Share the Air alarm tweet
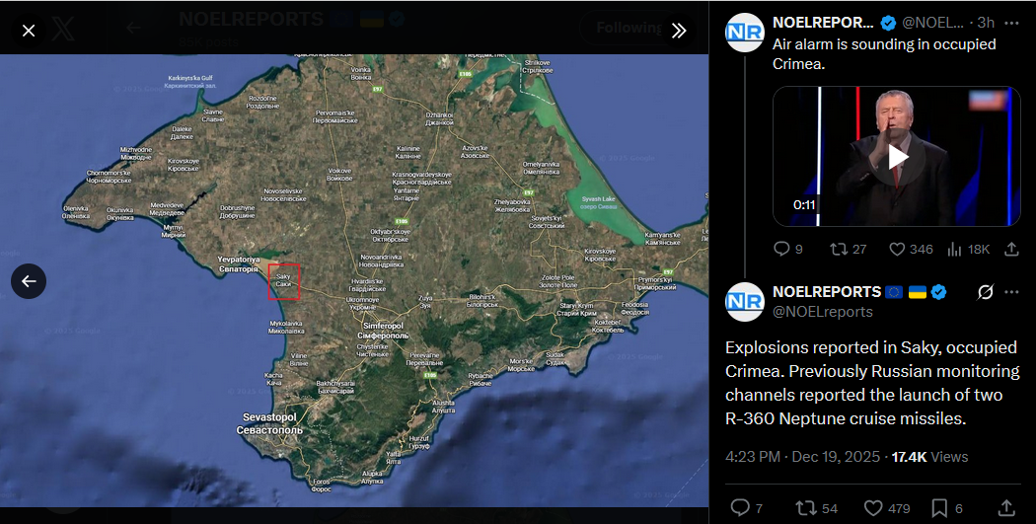 click(x=1011, y=249)
